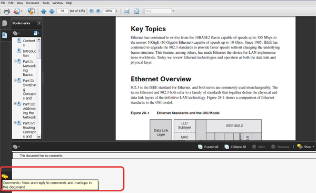Click the Comments speech bubble icon in sidebar
Viewport: 316px width, 193px height.
[x=5, y=177]
